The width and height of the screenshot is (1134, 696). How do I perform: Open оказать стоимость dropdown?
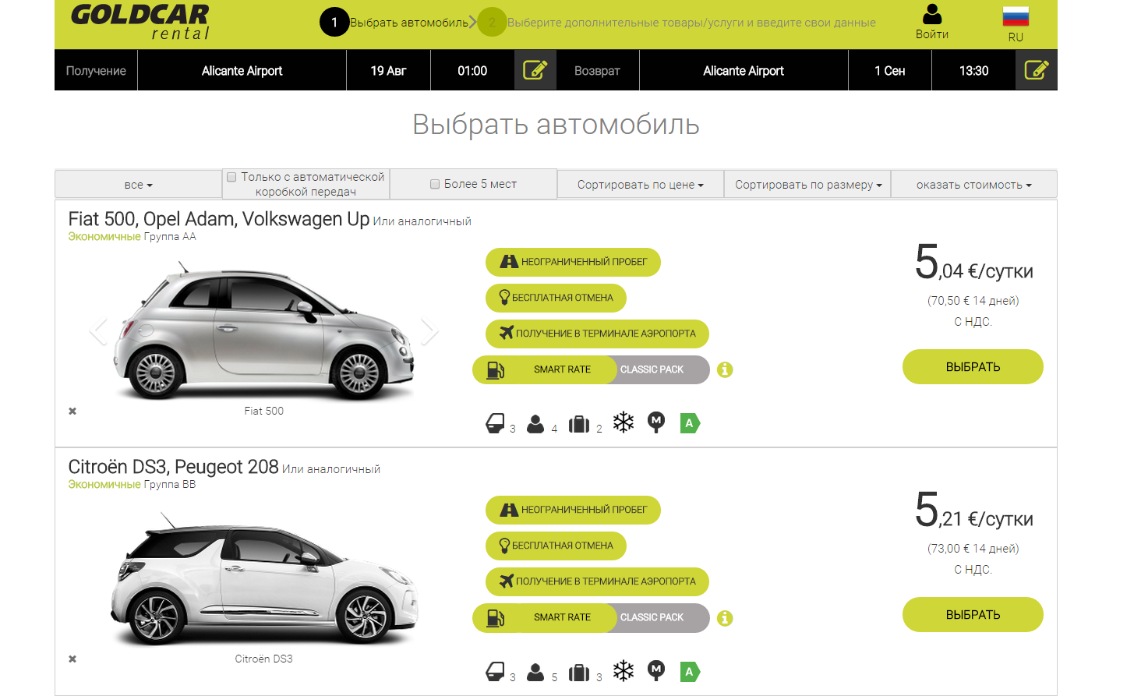tap(973, 185)
